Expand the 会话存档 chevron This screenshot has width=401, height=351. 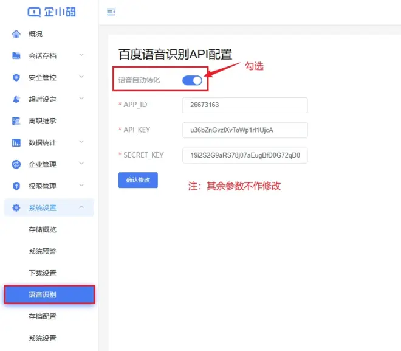tap(81, 56)
